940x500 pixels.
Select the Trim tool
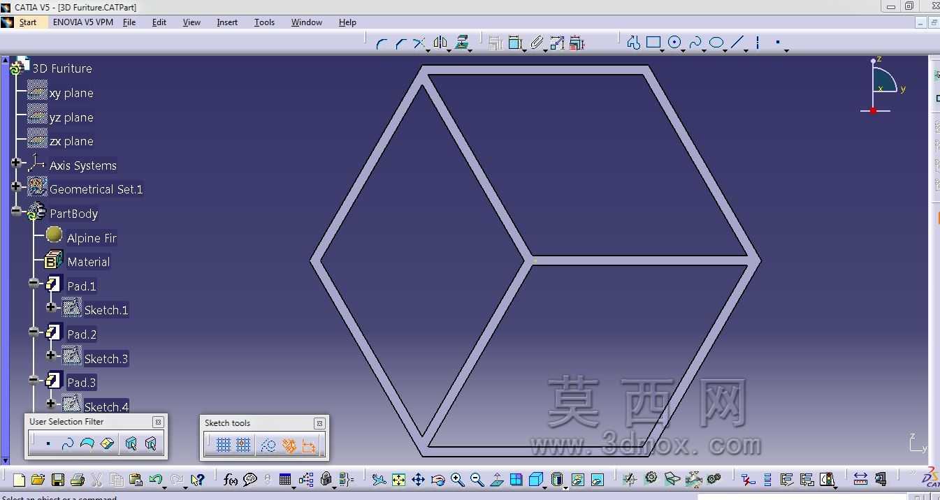point(419,43)
